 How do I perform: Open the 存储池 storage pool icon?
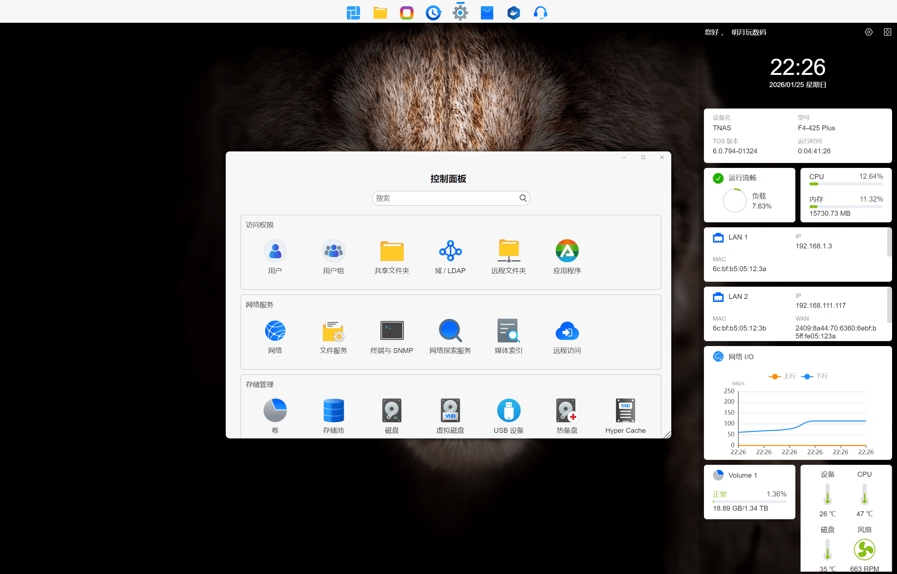333,410
